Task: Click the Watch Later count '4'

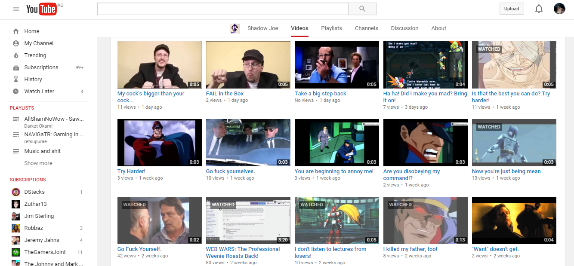Action: point(82,92)
